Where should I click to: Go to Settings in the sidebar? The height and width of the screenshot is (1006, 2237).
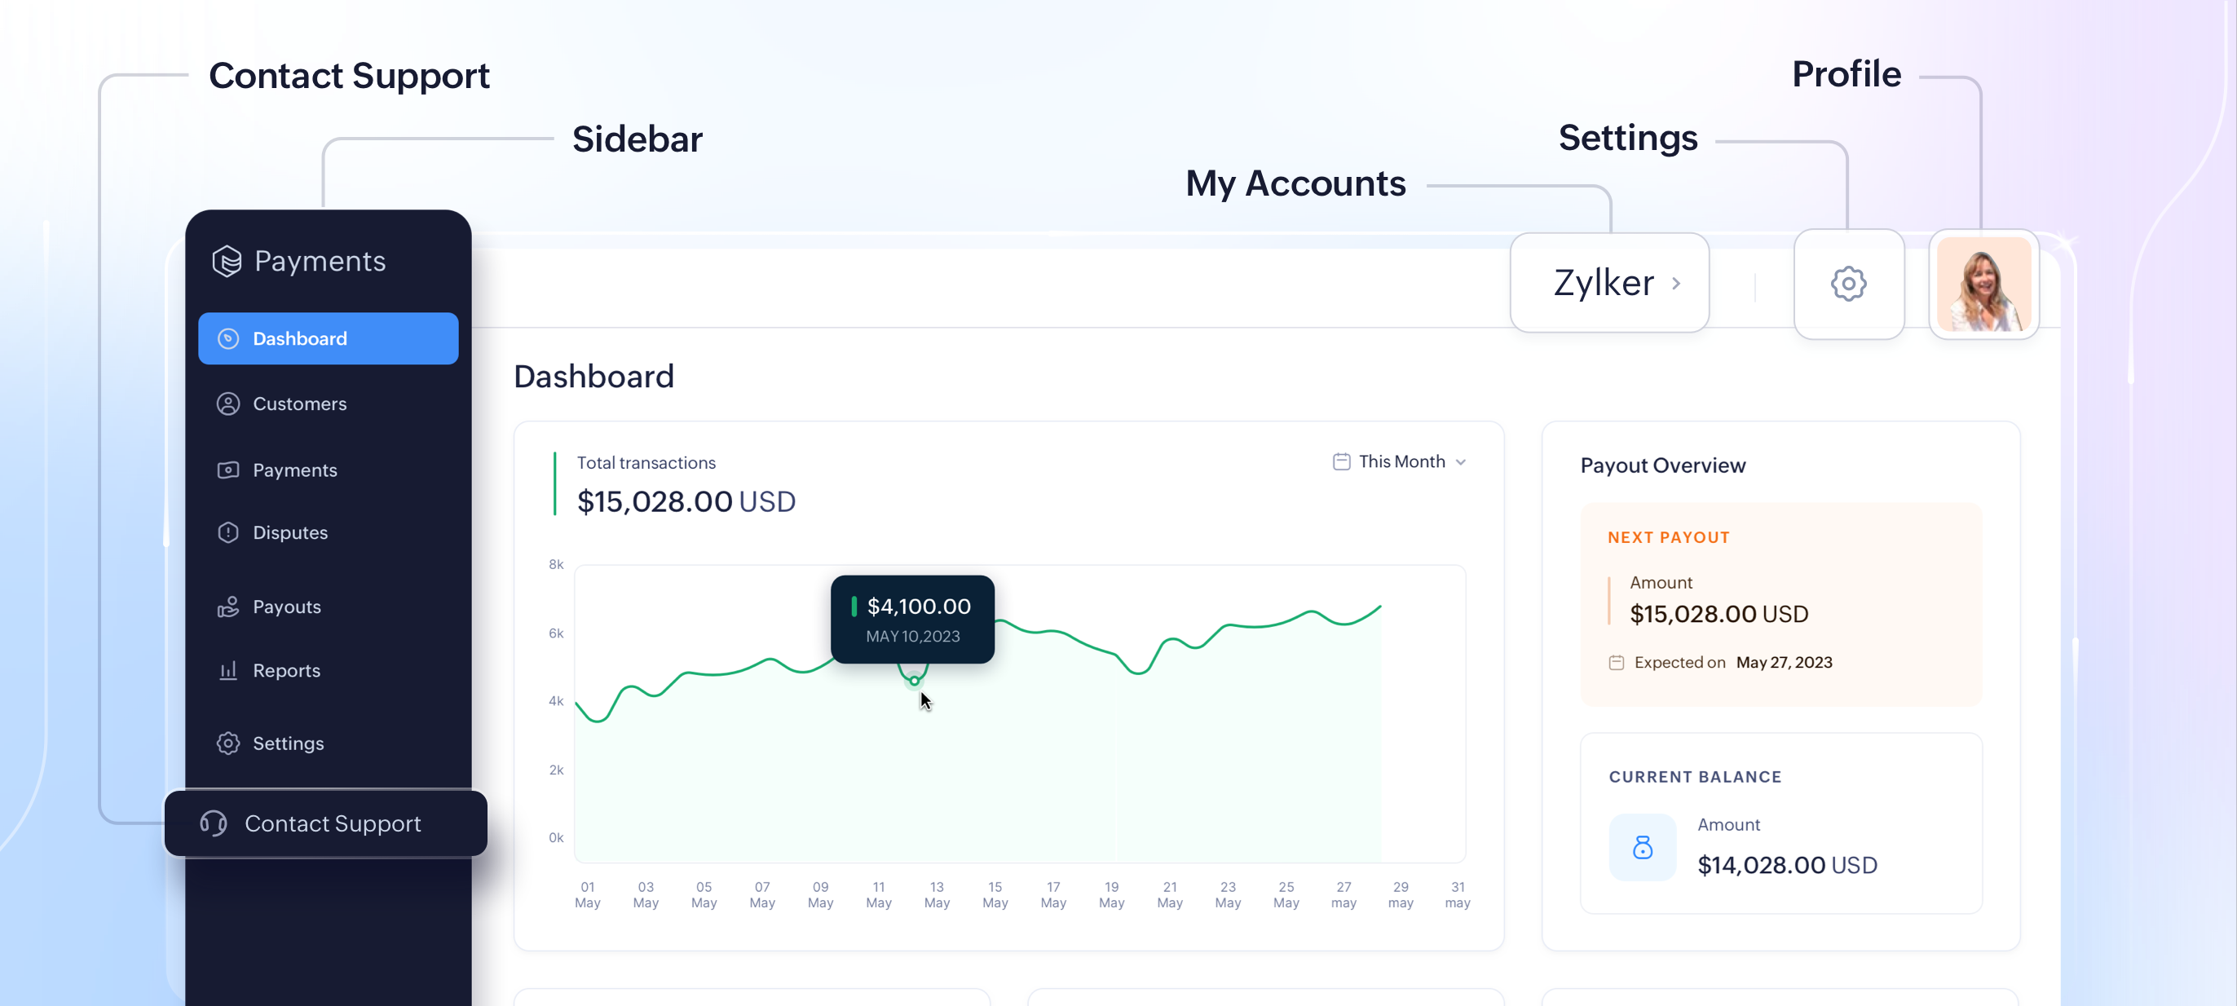pyautogui.click(x=288, y=743)
